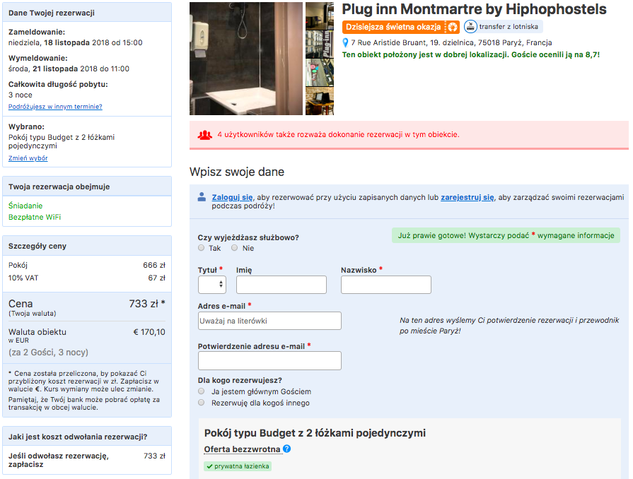Viewport: 633px width, 479px height.
Task: Click the Szczegóły ceny section header
Action: [x=87, y=246]
